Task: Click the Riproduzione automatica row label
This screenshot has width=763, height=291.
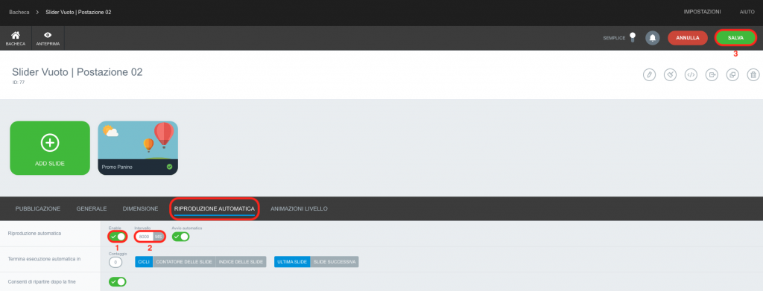Action: [x=34, y=234]
